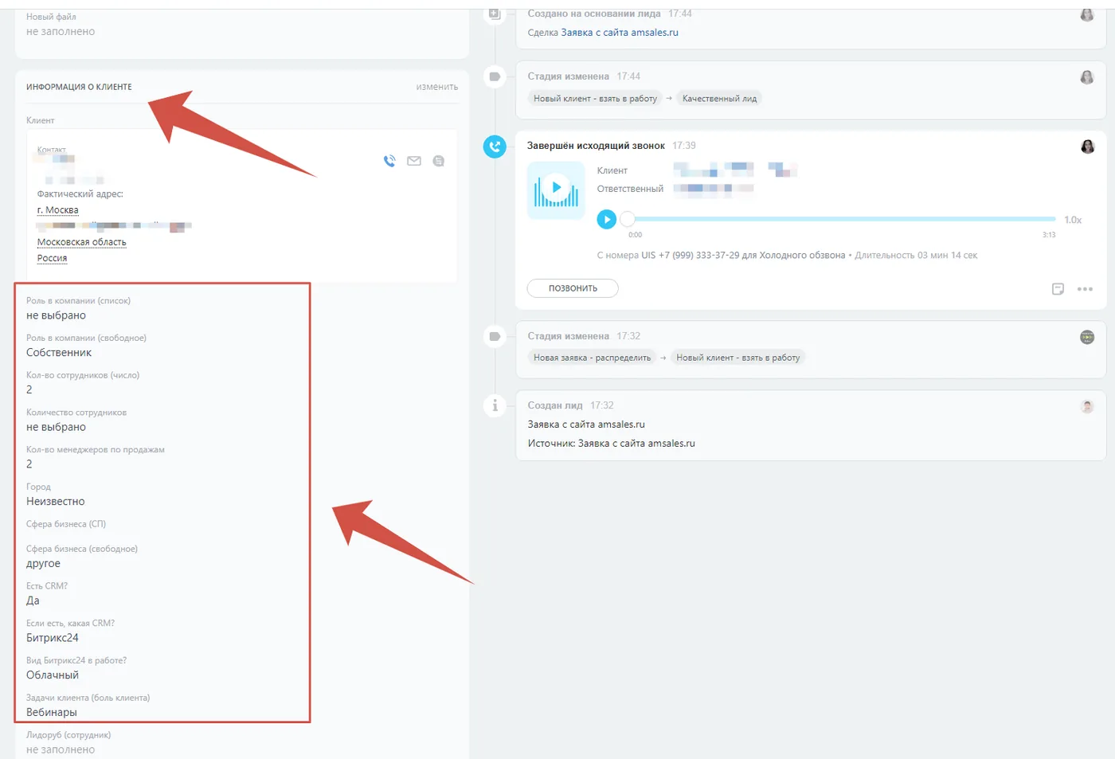
Task: Open Роль в компании (список) field value
Action: coord(56,315)
